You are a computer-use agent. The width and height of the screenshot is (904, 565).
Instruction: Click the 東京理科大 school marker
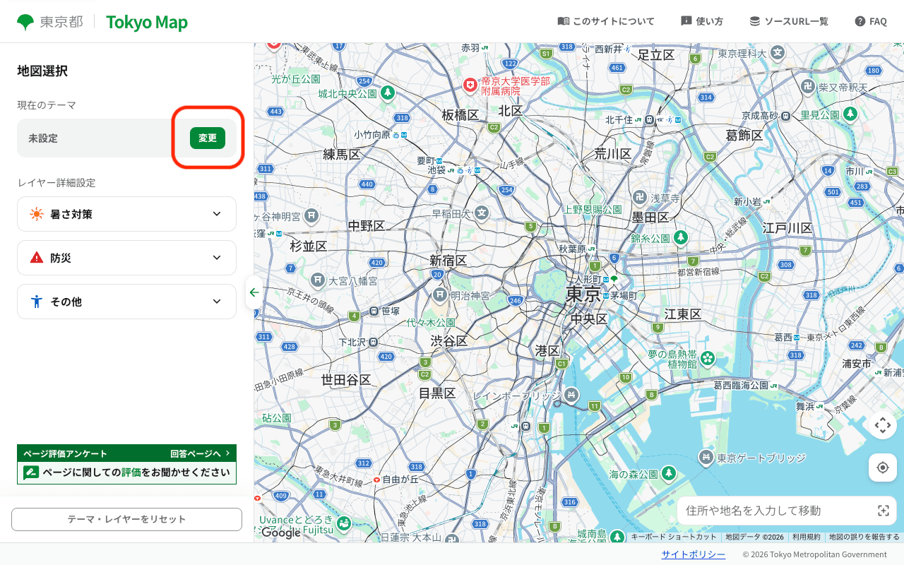tap(778, 52)
